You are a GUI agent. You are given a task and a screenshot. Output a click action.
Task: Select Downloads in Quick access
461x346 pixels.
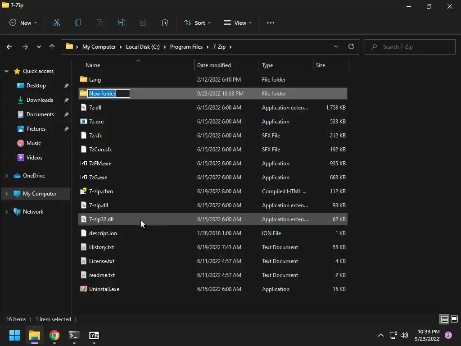[40, 100]
